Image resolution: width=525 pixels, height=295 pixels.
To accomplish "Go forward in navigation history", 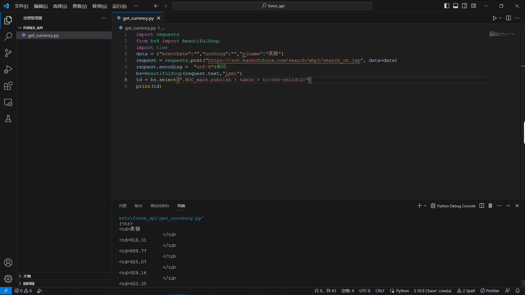I will click(x=165, y=6).
